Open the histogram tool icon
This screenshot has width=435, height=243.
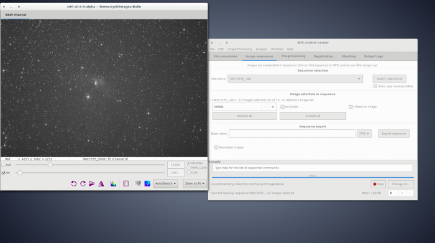pos(114,183)
